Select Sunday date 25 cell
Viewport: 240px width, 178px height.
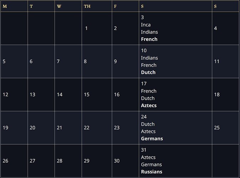click(217, 128)
